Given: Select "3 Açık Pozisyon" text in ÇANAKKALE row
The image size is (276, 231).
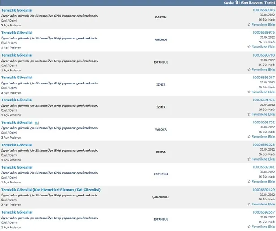Looking at the screenshot, I should coord(11,205).
